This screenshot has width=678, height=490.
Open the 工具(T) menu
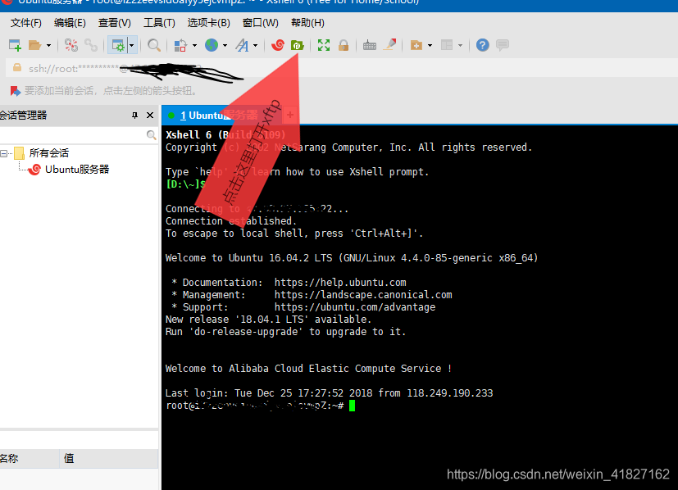(159, 23)
